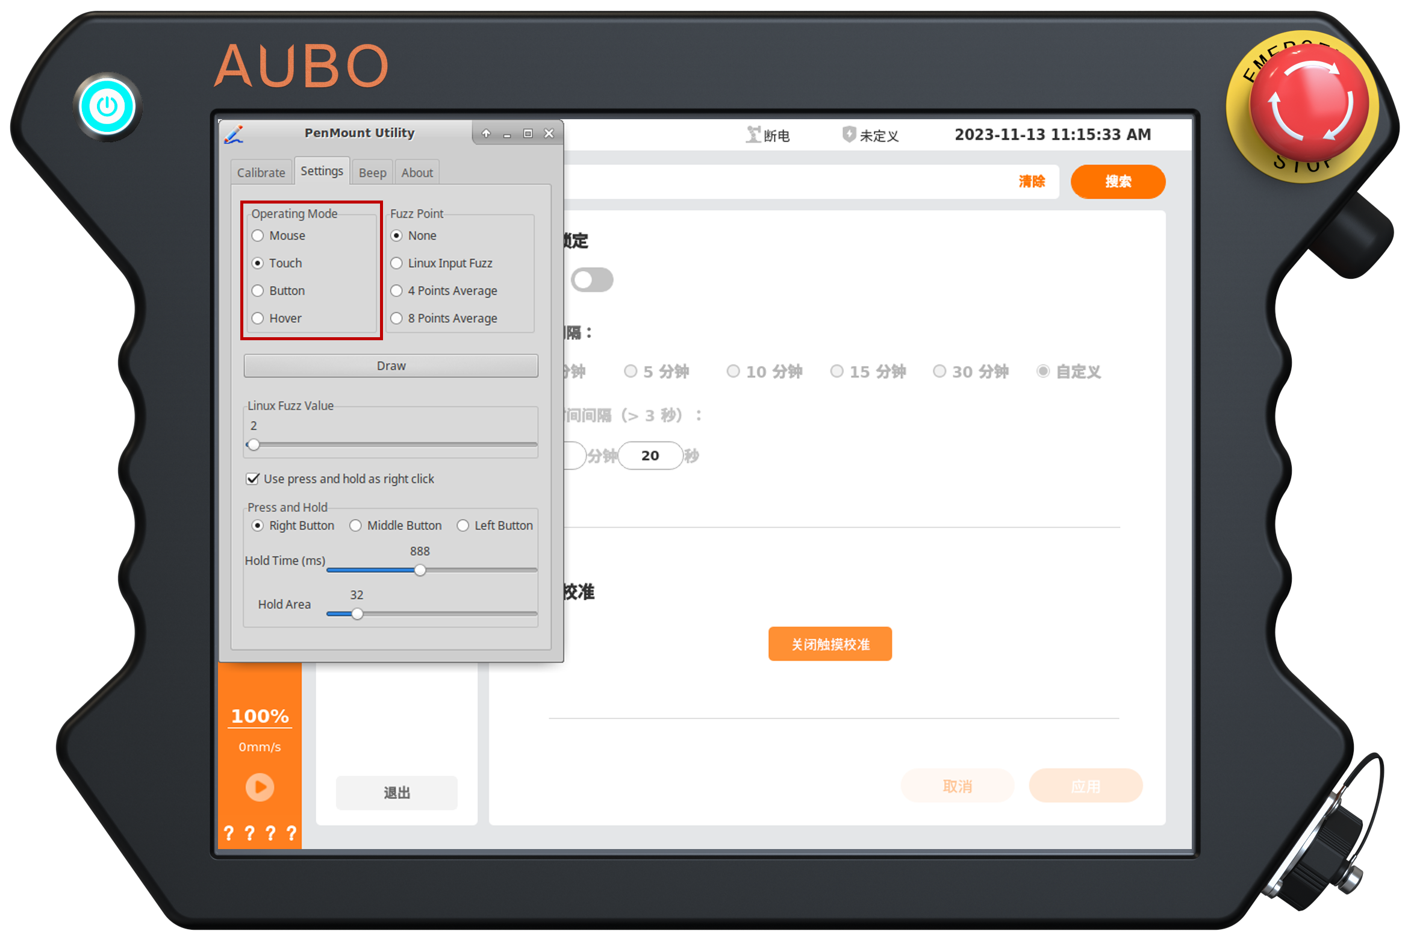The width and height of the screenshot is (1411, 943).
Task: Click the 应用 apply button
Action: (x=1085, y=786)
